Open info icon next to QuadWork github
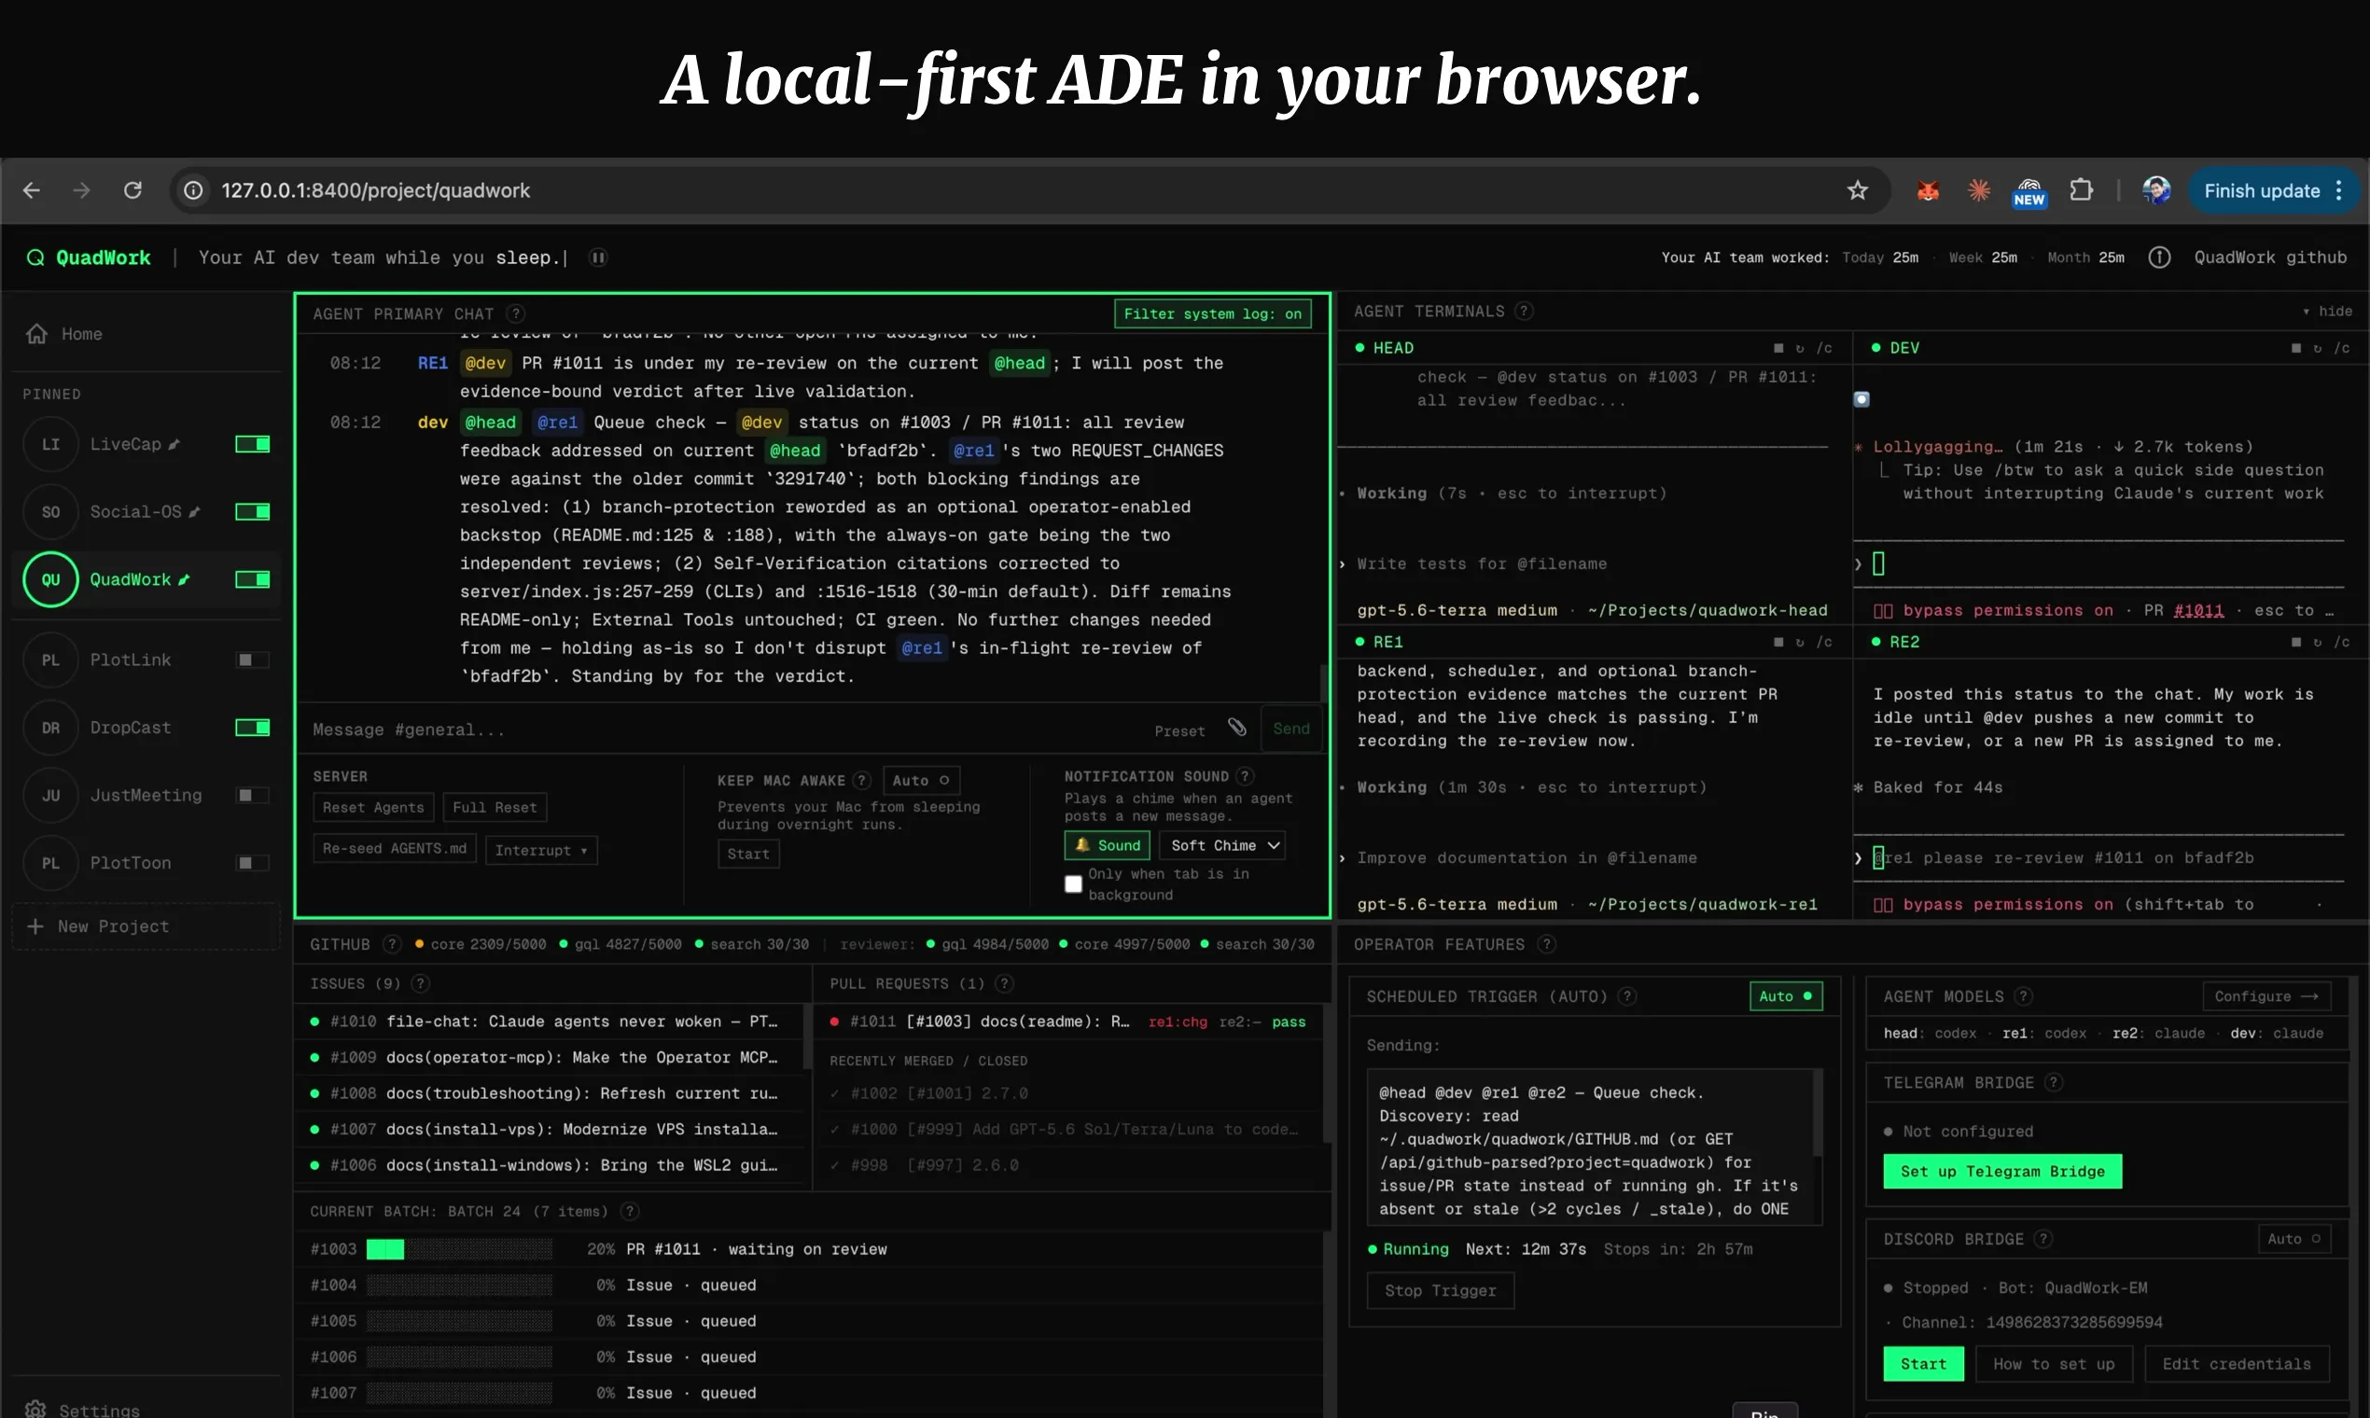Viewport: 2370px width, 1418px height. coord(2160,257)
